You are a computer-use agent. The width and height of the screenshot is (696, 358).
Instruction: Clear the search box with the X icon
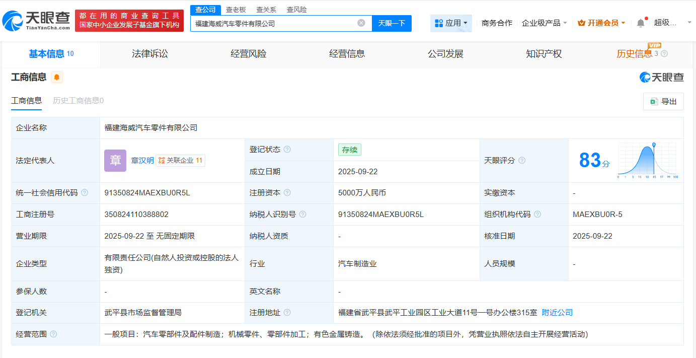coord(360,23)
